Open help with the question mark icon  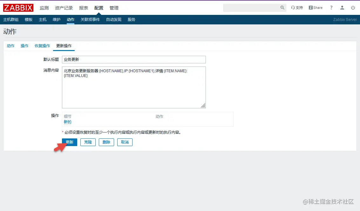[x=331, y=7]
